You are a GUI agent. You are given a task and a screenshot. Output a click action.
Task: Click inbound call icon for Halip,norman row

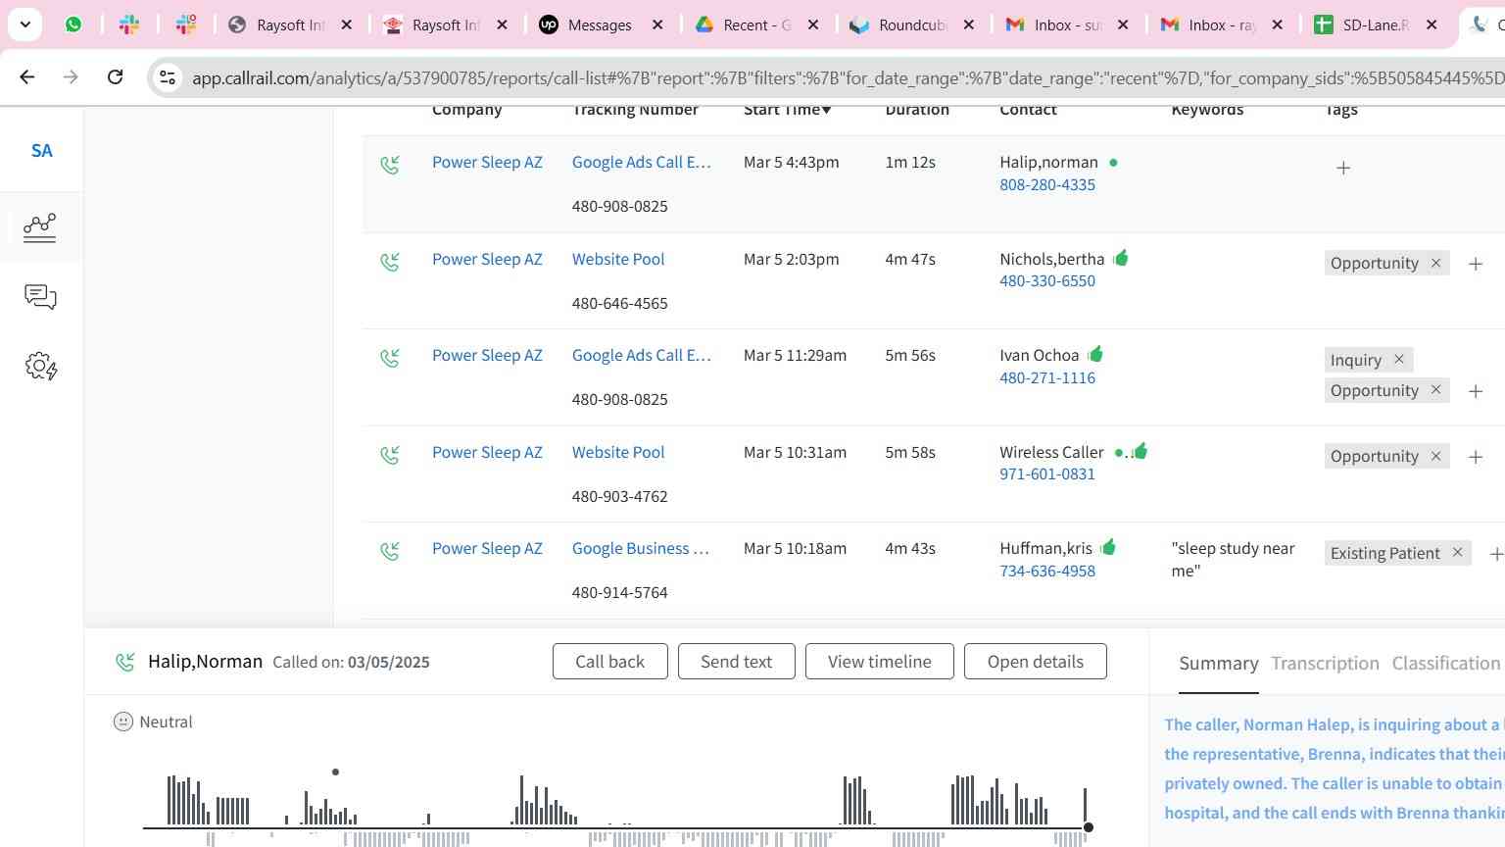tap(390, 165)
